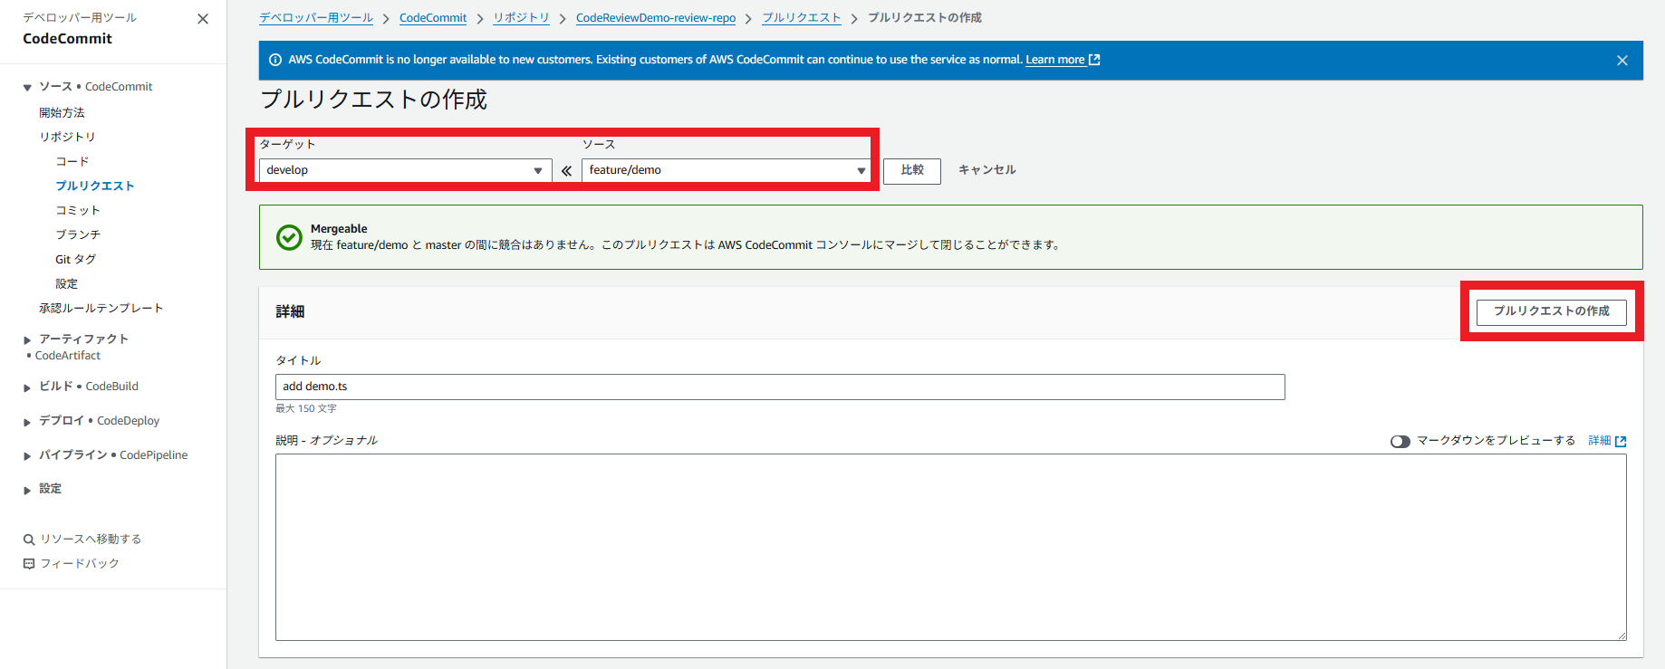
Task: Open CodeCommit breadcrumb link
Action: pos(433,18)
